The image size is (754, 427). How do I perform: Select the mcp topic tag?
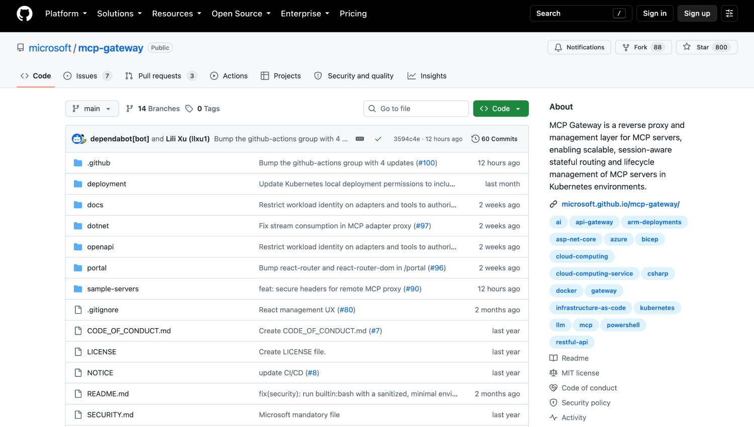586,325
